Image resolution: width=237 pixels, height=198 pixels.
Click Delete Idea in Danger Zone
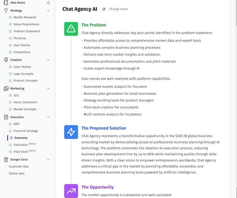click(x=17, y=173)
